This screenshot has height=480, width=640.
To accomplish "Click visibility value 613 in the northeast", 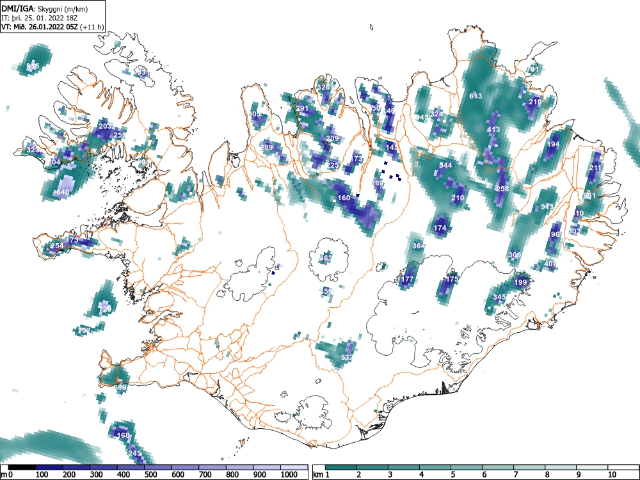I will (476, 96).
